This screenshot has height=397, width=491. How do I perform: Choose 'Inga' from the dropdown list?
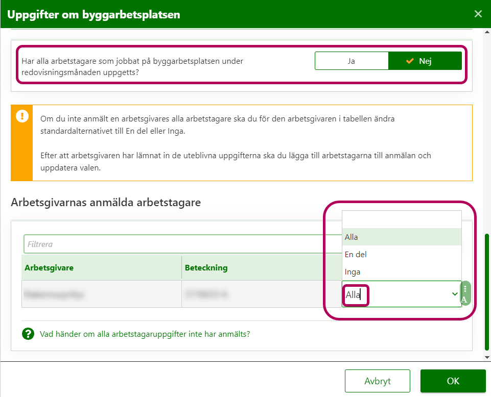point(402,271)
